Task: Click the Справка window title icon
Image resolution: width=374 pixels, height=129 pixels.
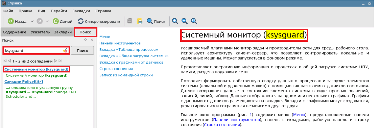Action: [4, 3]
